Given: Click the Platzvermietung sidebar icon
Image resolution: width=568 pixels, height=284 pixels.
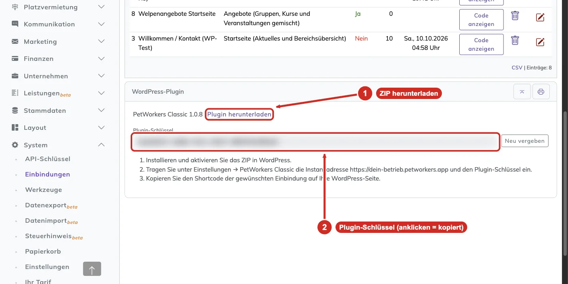Looking at the screenshot, I should pyautogui.click(x=15, y=7).
